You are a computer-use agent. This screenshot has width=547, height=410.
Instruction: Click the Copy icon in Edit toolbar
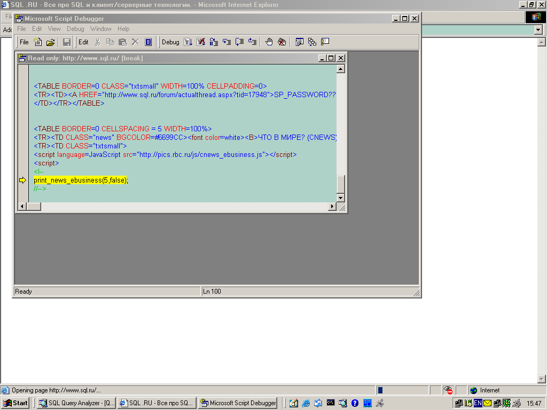tap(110, 42)
